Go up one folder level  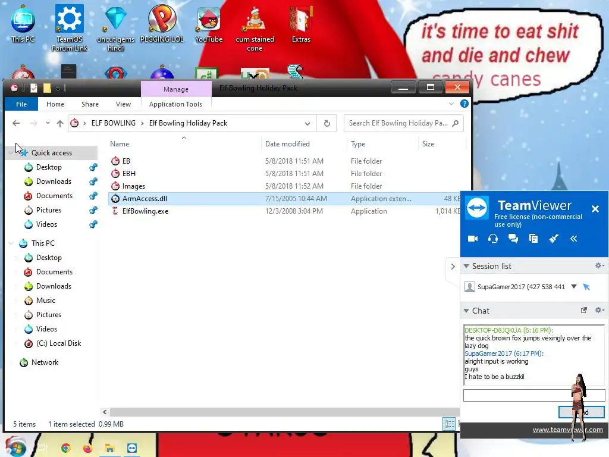pos(60,123)
